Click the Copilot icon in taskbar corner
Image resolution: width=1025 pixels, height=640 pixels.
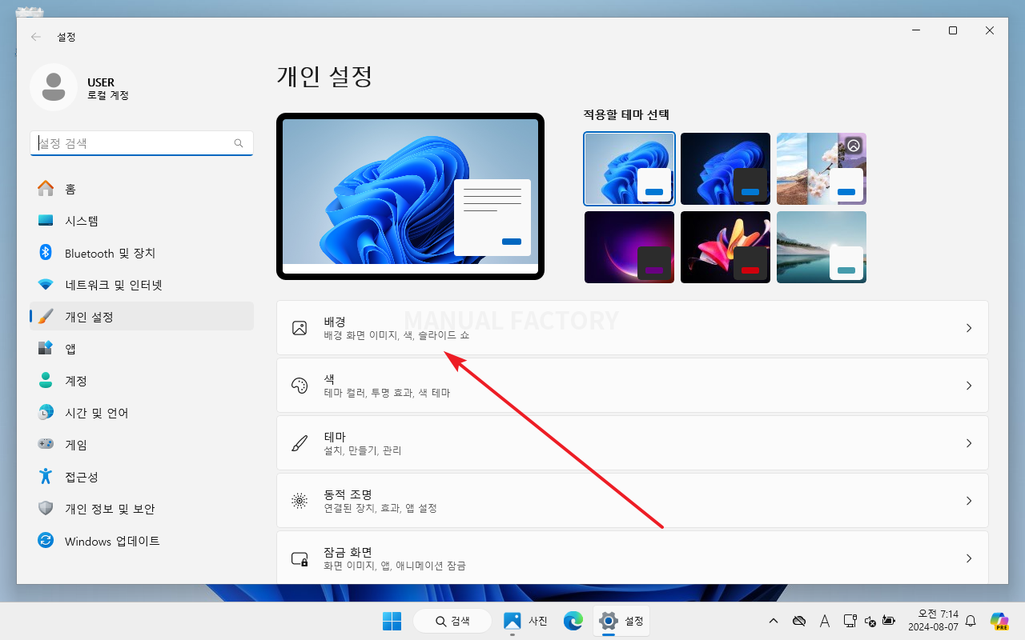point(999,621)
